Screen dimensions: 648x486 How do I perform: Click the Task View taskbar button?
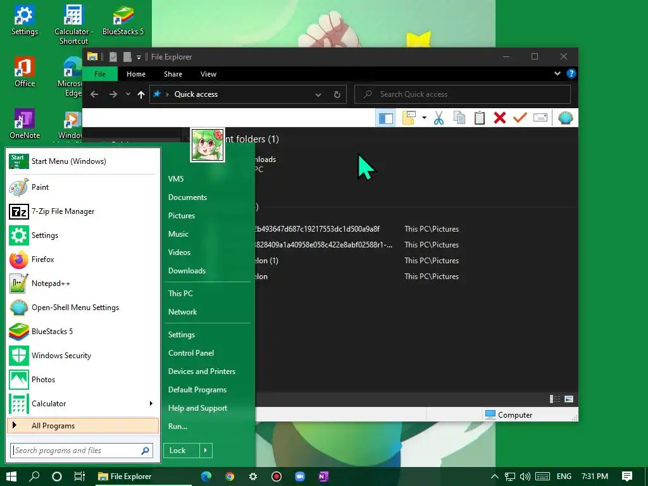pyautogui.click(x=79, y=477)
